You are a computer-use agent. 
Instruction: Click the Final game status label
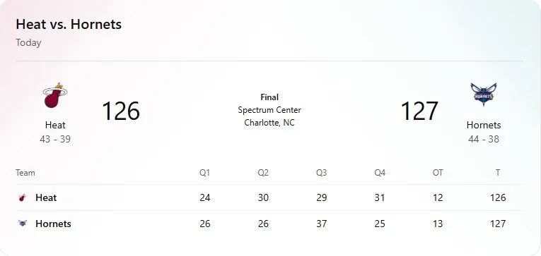(269, 97)
